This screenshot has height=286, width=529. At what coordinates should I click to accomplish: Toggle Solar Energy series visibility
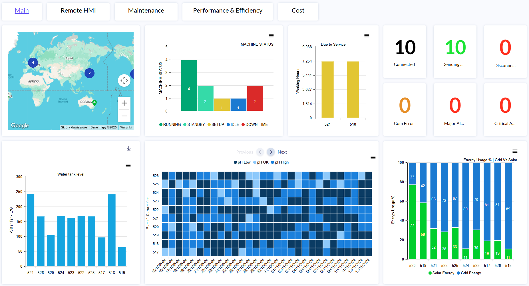441,273
